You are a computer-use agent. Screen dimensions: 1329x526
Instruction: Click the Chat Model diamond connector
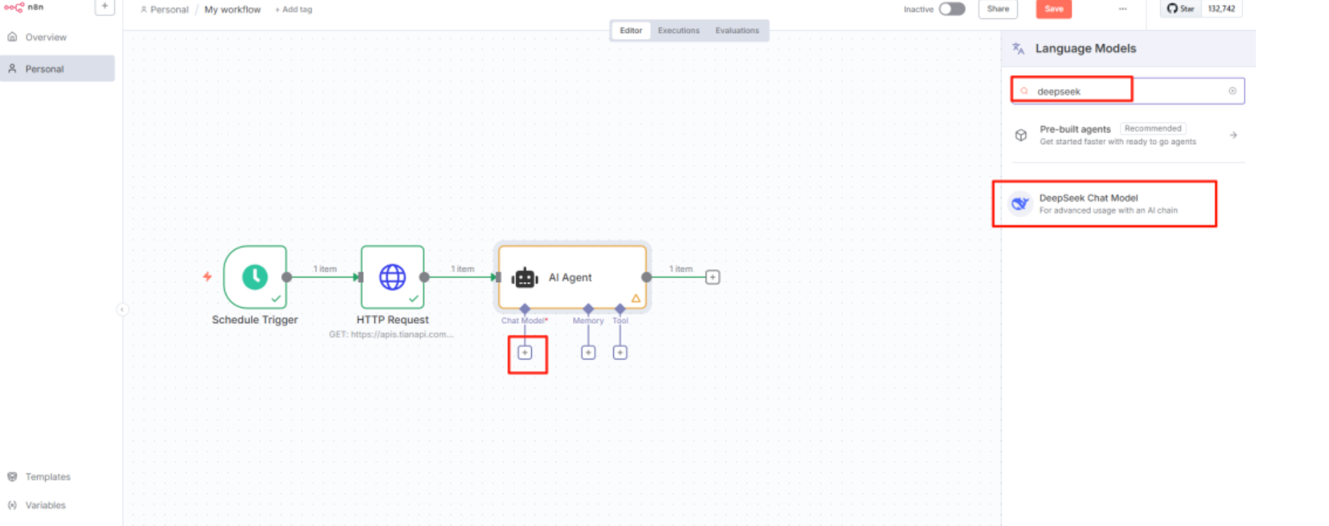pos(524,309)
